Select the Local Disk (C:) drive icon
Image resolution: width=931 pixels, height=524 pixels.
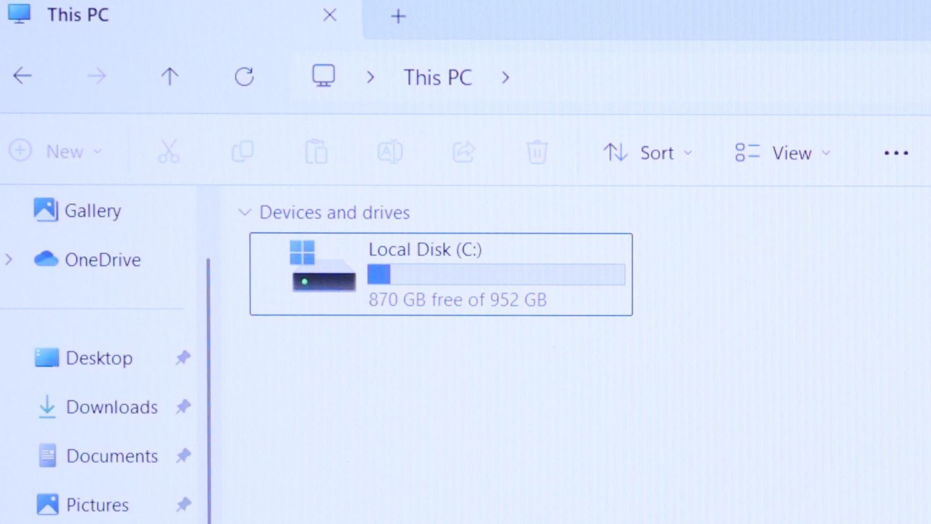(323, 266)
